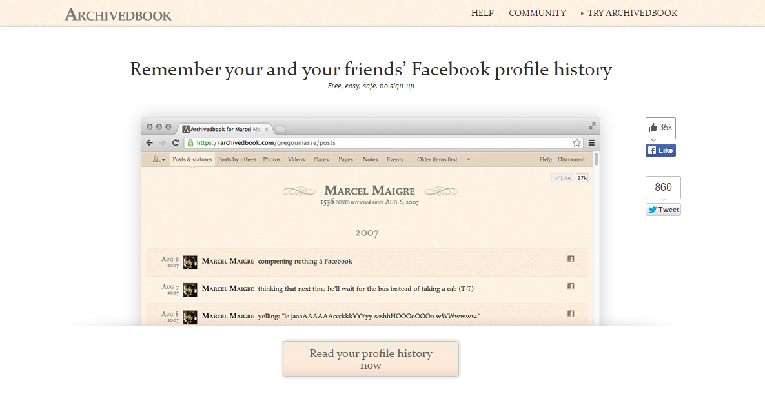
Task: Click the Archivedbook tab favicon
Action: point(186,129)
